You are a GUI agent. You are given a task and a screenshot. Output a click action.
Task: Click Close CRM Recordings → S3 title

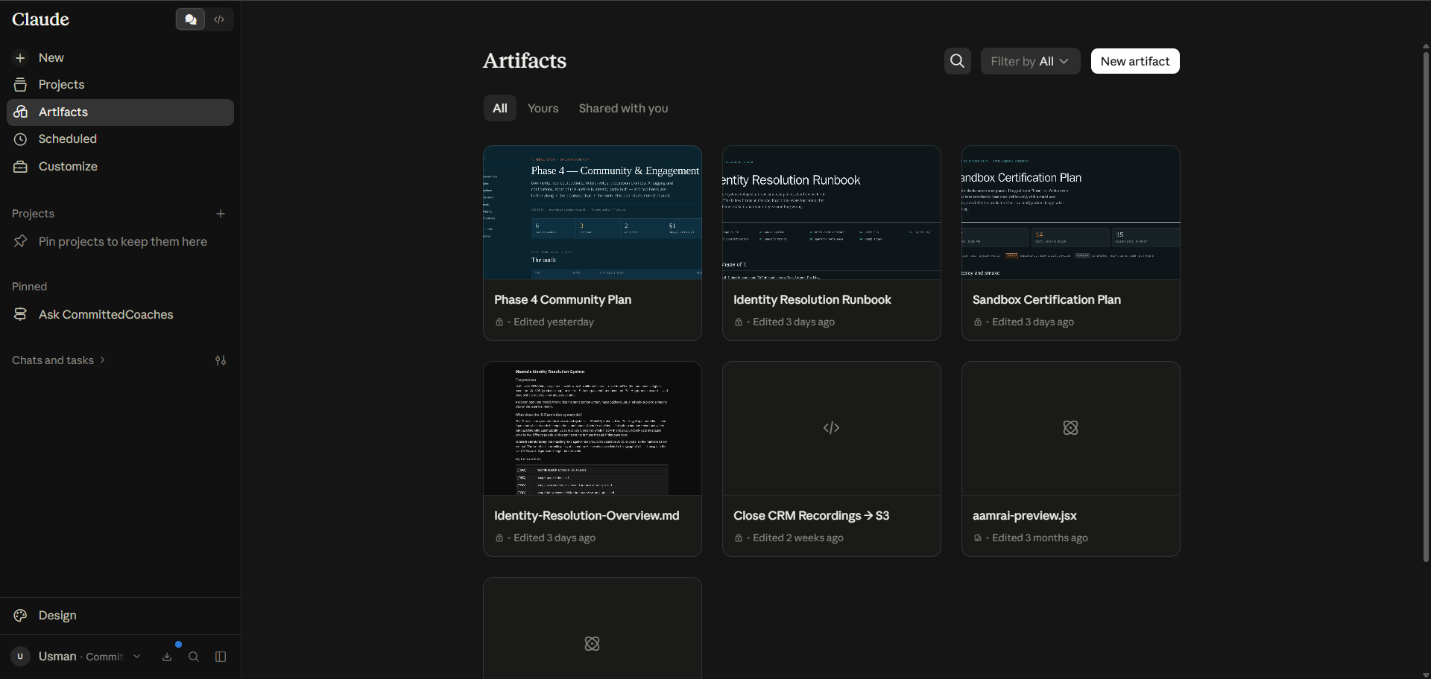pyautogui.click(x=811, y=515)
